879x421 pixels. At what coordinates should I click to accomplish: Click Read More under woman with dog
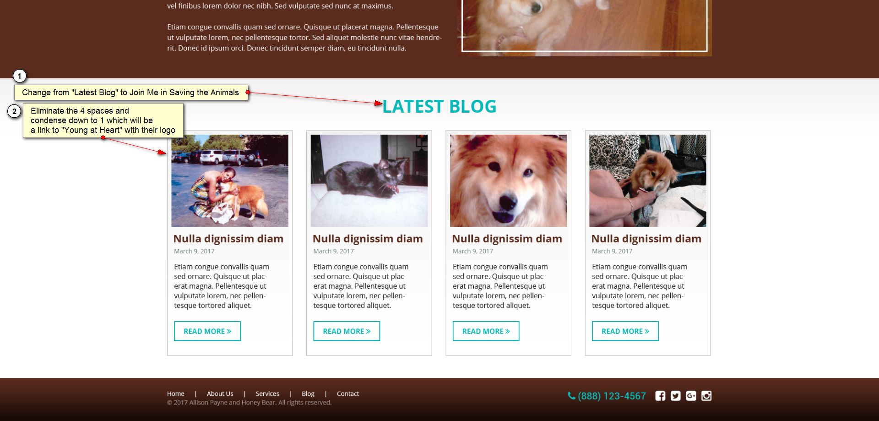[207, 331]
